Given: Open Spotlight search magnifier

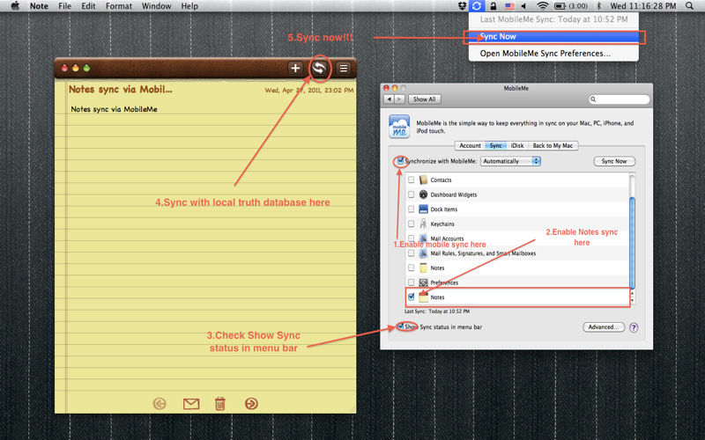Looking at the screenshot, I should coord(689,6).
